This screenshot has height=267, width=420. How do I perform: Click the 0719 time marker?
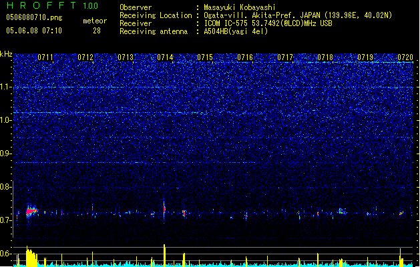tap(365, 57)
